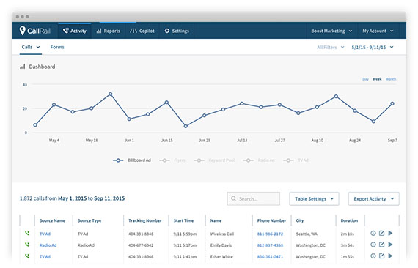The image size is (418, 268).
Task: Open the TV Ad source link in Wireless Call row
Action: click(x=45, y=234)
